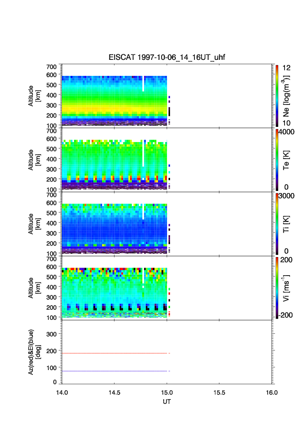298x448 pixels.
Task: Click the 16.0 tick on UT axis
Action: (x=272, y=392)
